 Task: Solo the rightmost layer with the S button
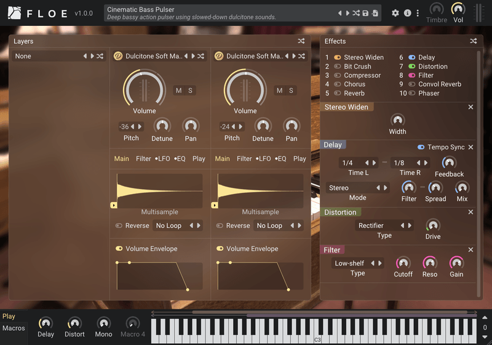[291, 91]
